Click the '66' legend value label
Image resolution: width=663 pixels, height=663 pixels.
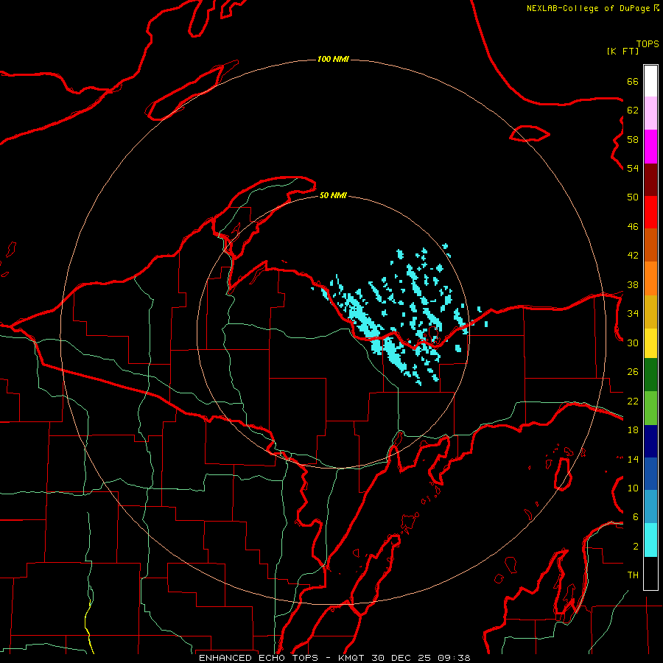(x=633, y=81)
